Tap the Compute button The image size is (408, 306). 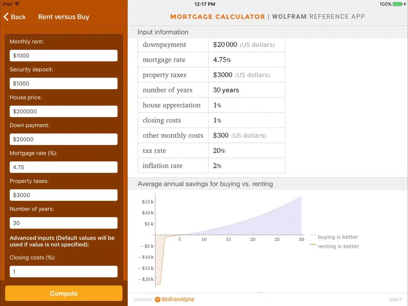pos(64,293)
